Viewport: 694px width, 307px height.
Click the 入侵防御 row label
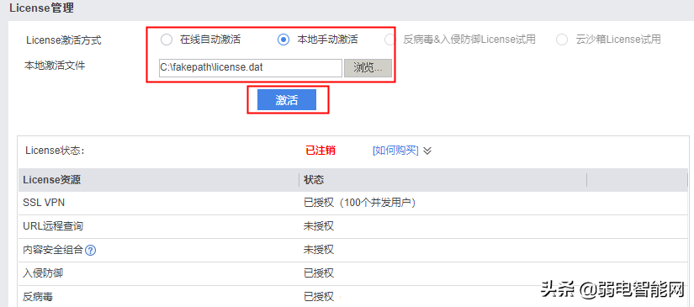point(43,273)
